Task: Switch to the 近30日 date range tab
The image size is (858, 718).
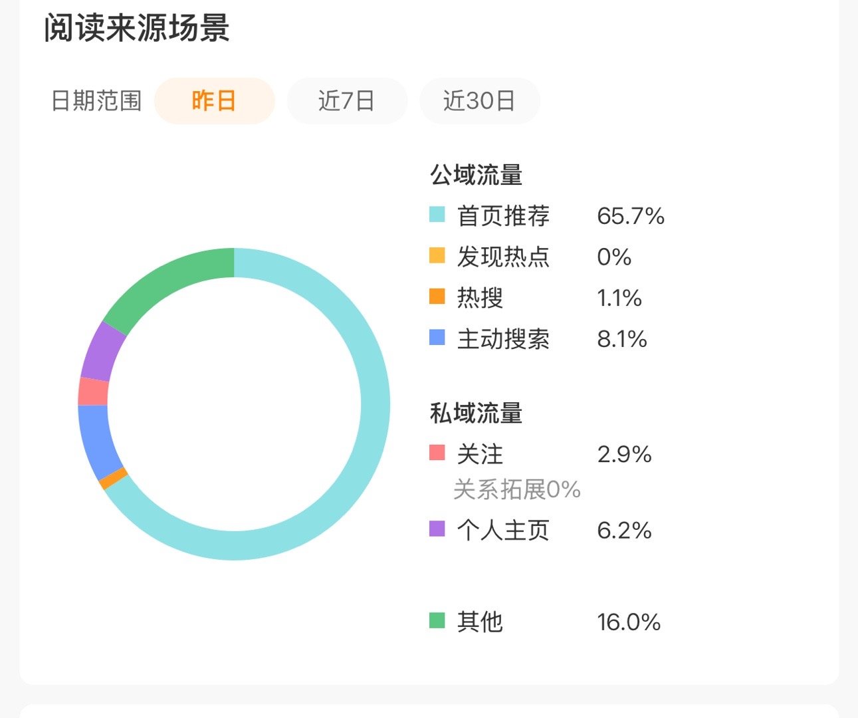Action: (x=479, y=100)
